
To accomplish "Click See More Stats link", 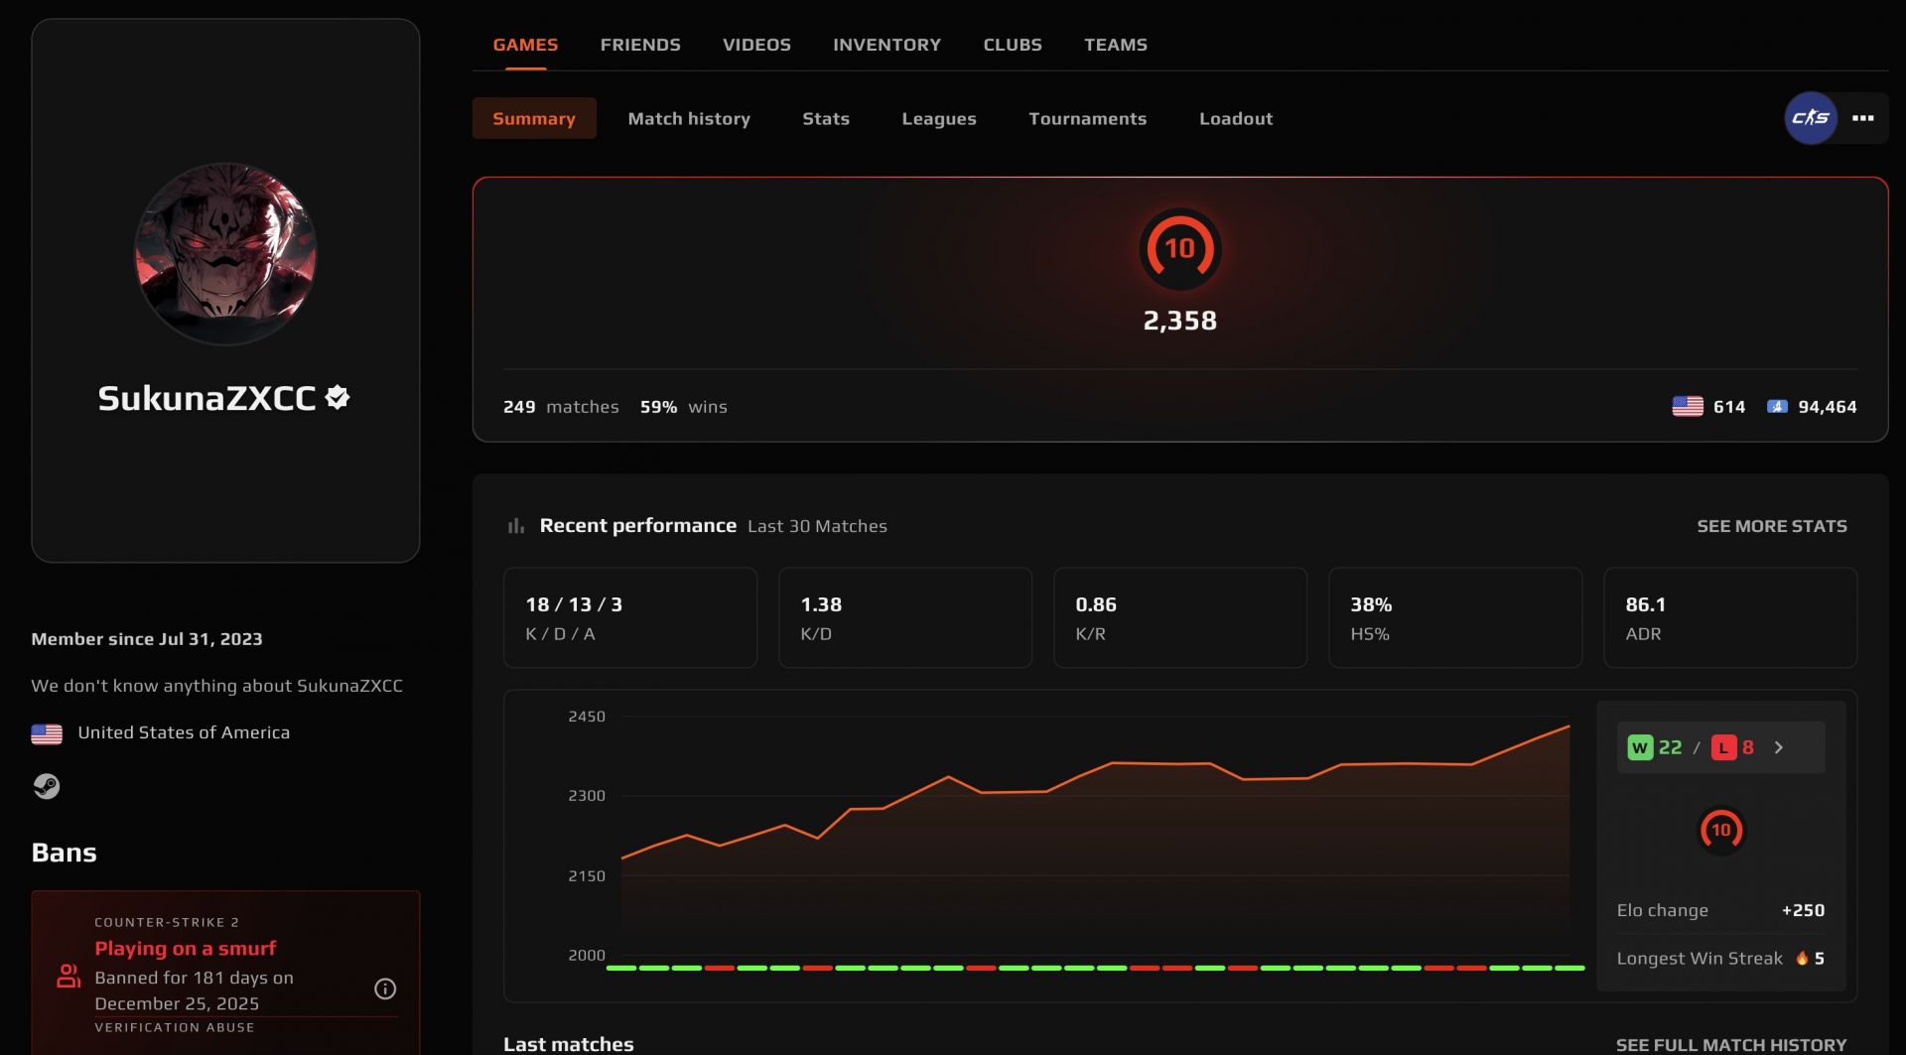I will [1771, 526].
